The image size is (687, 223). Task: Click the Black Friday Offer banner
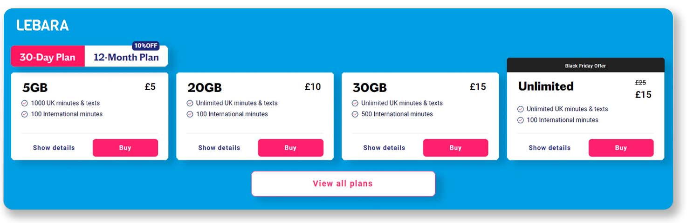585,66
